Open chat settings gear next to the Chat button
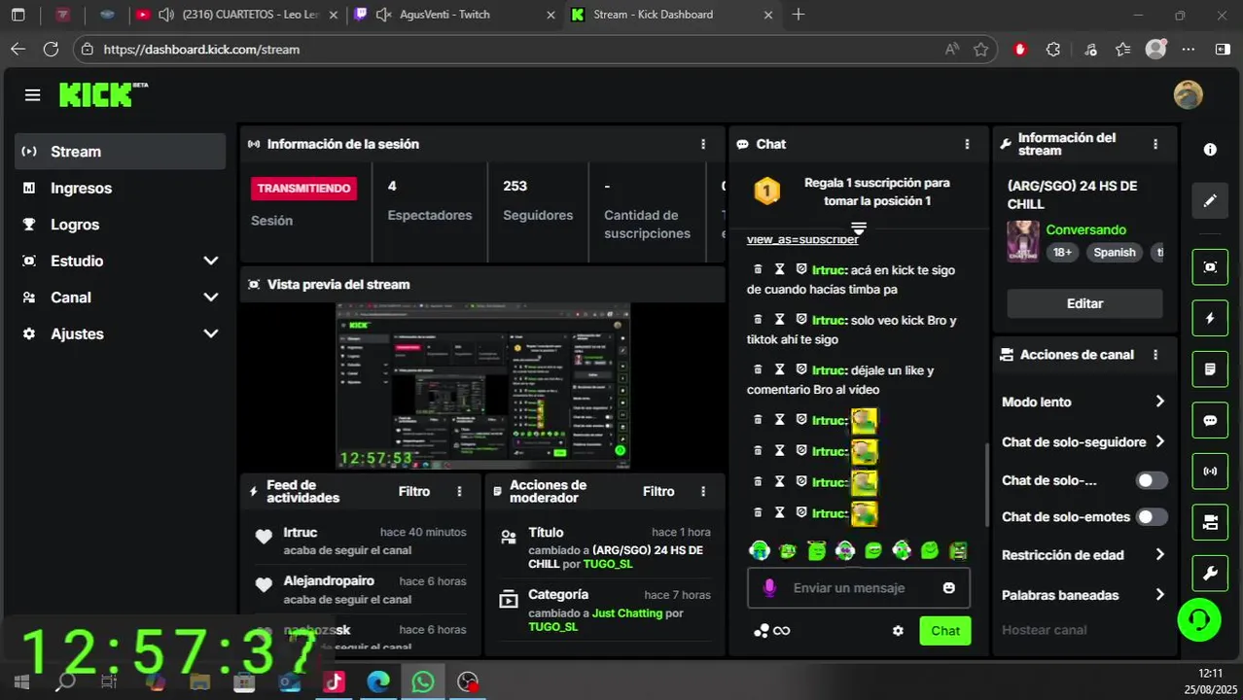This screenshot has height=700, width=1243. coord(898,631)
